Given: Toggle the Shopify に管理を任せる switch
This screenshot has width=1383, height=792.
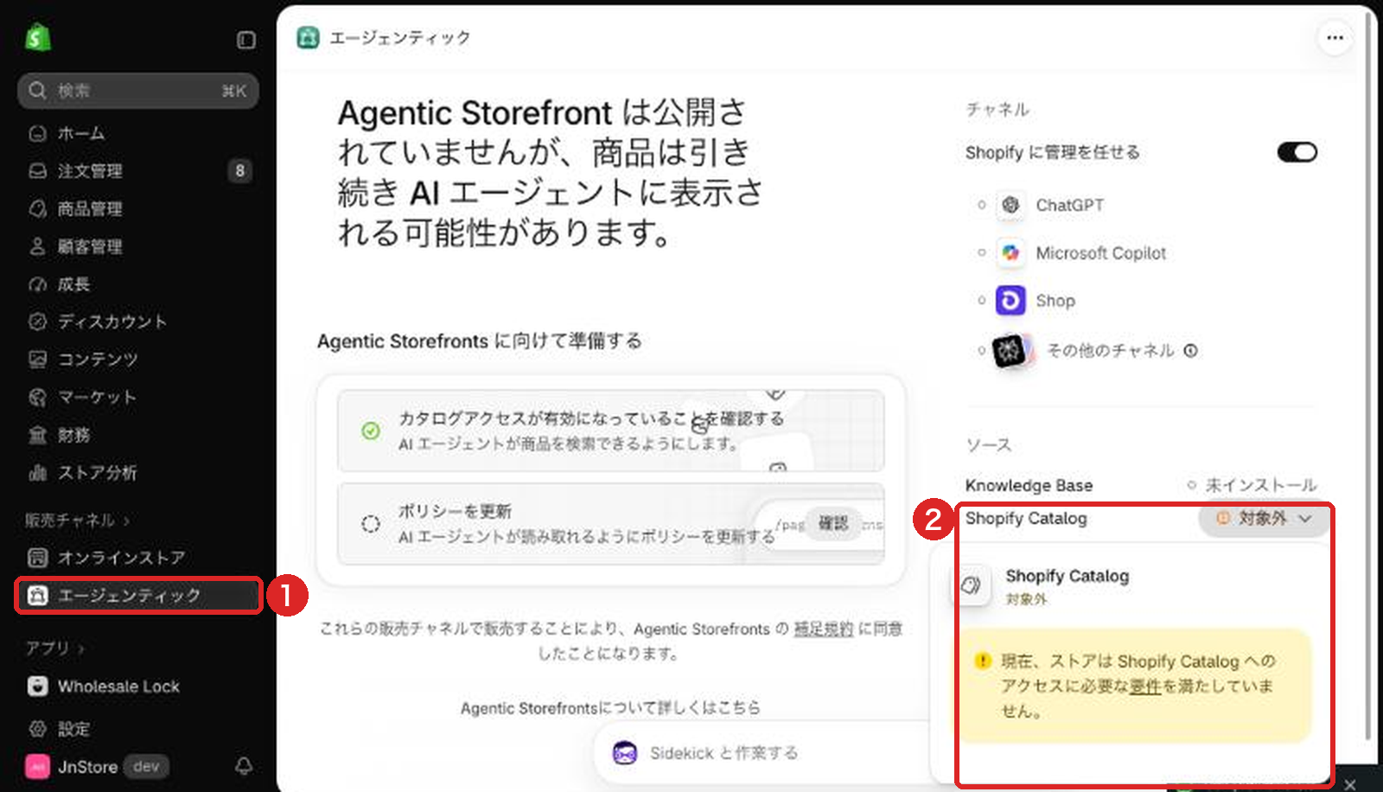Looking at the screenshot, I should click(1297, 152).
